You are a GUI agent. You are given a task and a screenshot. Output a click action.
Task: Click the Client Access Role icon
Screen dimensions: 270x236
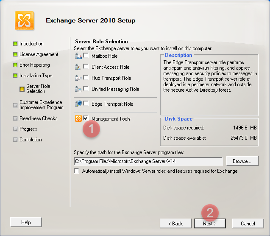(x=78, y=67)
